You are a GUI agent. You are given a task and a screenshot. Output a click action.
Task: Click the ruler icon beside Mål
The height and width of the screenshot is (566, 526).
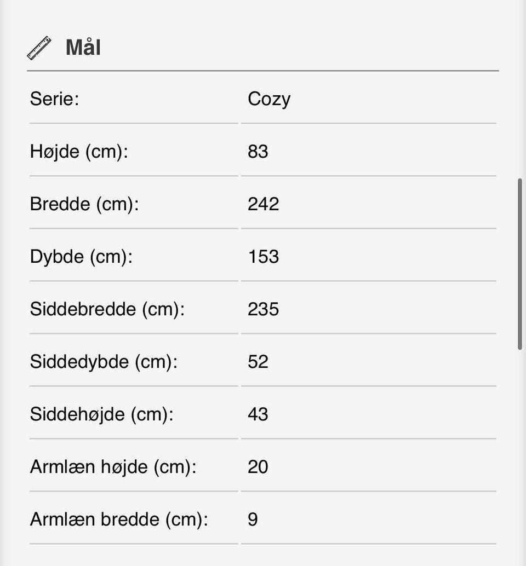(x=39, y=48)
